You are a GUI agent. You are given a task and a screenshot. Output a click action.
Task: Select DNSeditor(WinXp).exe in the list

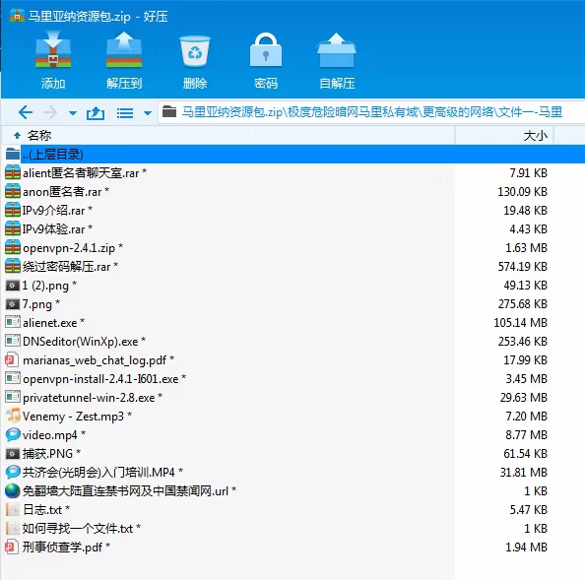pyautogui.click(x=84, y=342)
